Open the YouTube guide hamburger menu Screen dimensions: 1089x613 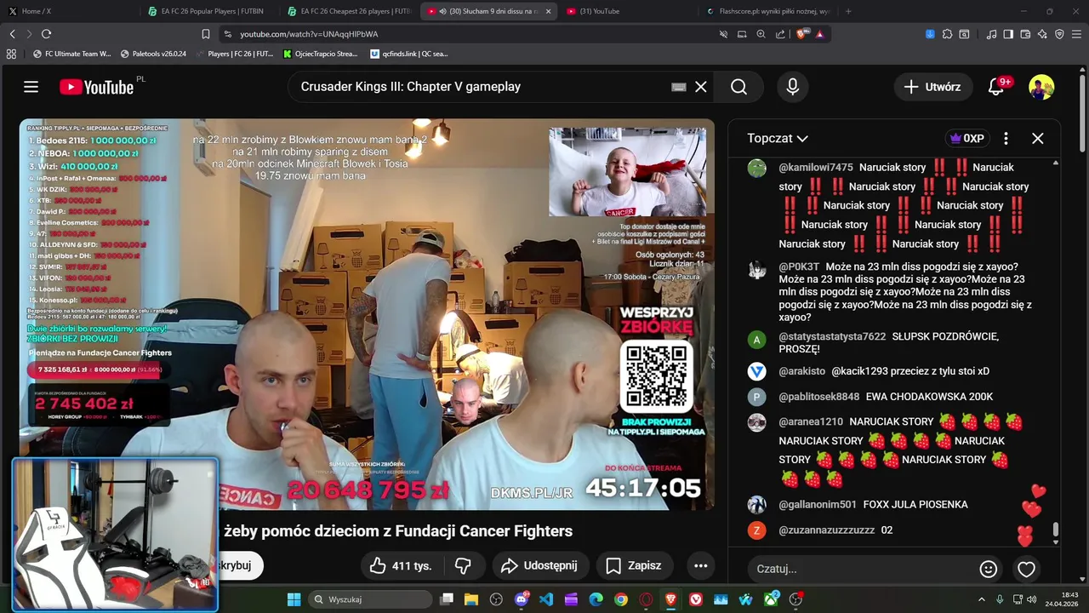point(31,87)
